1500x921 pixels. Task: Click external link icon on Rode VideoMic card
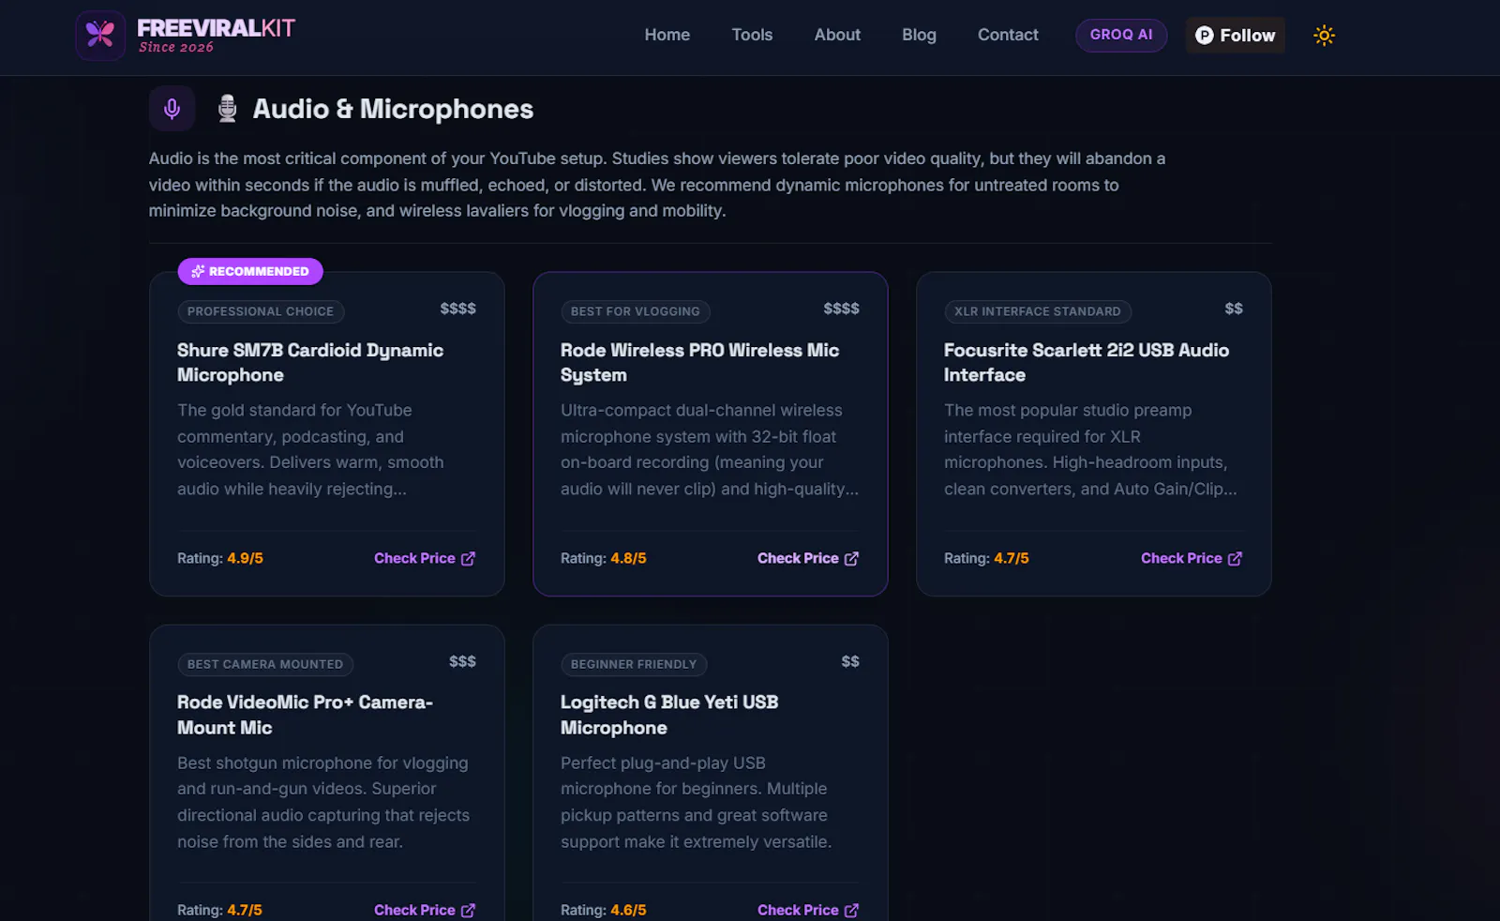coord(468,911)
